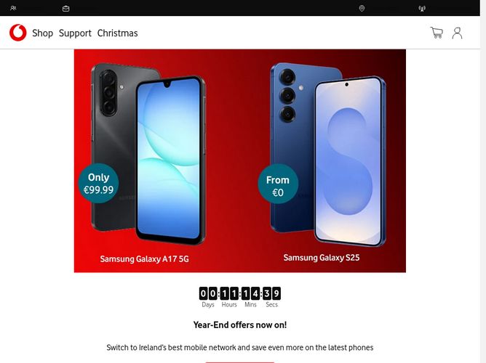Click the Switch to Ireland's best network text
The image size is (486, 363).
(x=240, y=348)
